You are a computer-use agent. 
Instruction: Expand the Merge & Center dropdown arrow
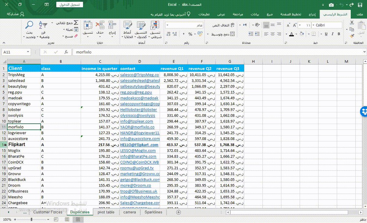(x=208, y=34)
